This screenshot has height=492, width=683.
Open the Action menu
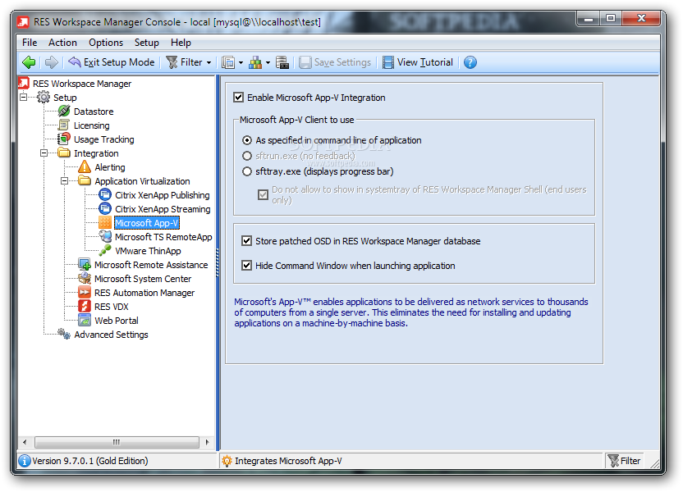pos(62,43)
